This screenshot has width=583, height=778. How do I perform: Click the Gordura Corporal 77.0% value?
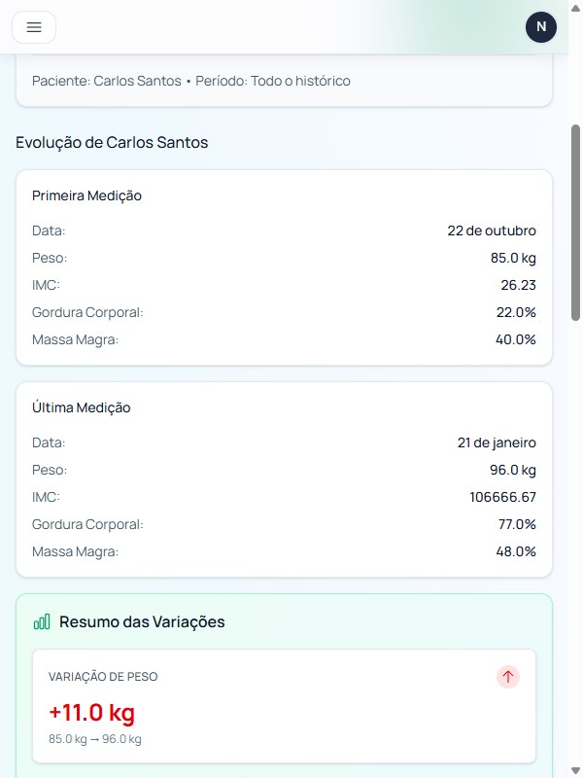coord(515,523)
